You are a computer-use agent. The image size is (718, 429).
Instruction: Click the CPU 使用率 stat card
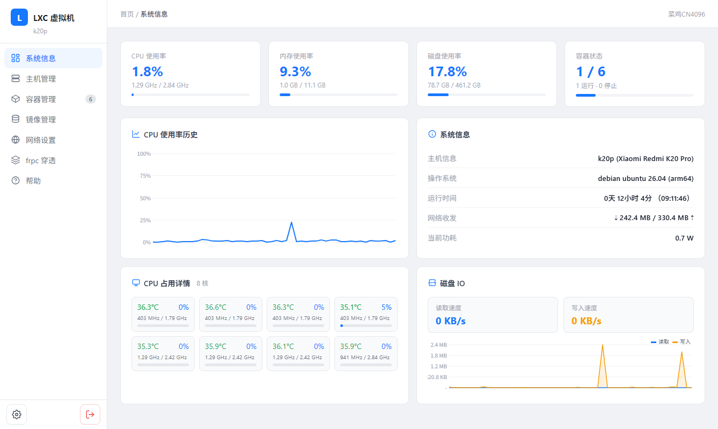pyautogui.click(x=191, y=74)
